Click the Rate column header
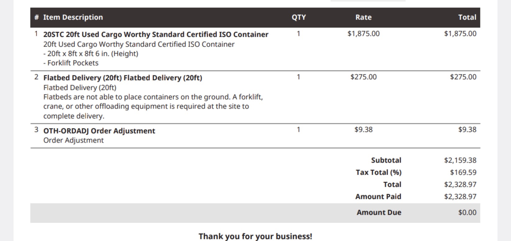Screen dimensions: 511x241 [363, 17]
